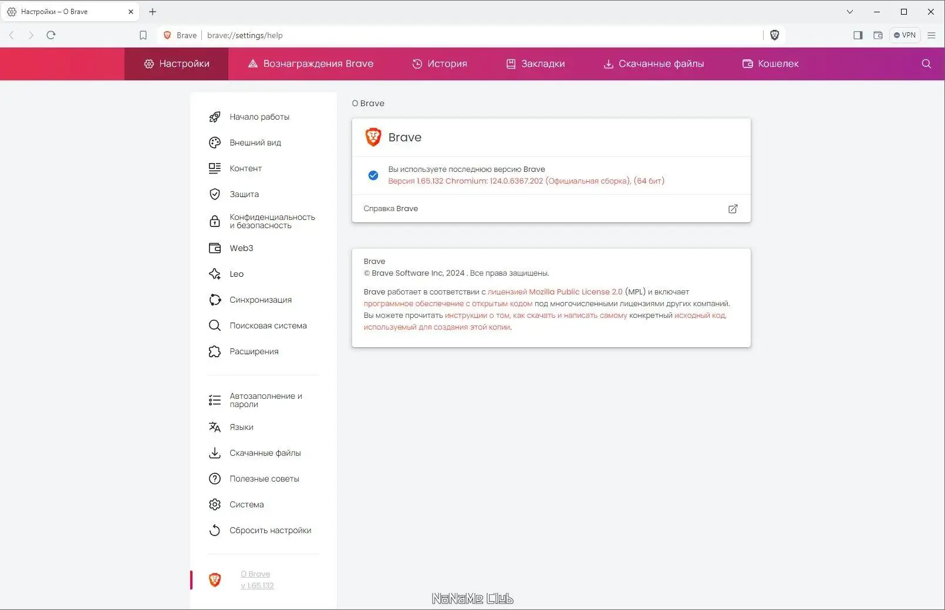Open a new tab with plus button
This screenshot has height=610, width=945.
(153, 12)
